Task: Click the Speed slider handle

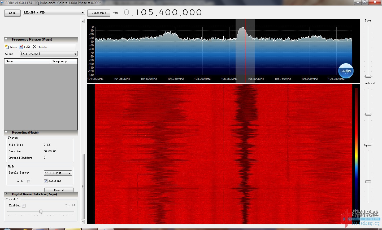Action: click(368, 182)
